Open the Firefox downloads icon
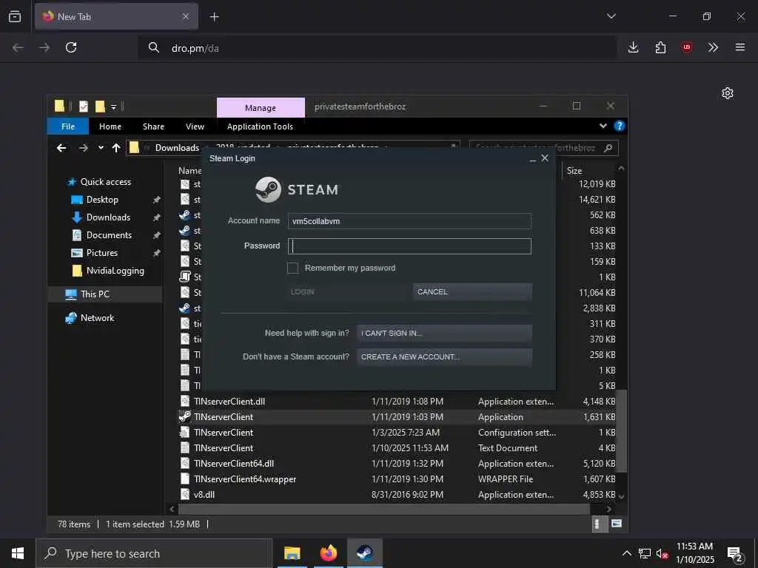Screen dimensions: 758x568 pos(634,47)
